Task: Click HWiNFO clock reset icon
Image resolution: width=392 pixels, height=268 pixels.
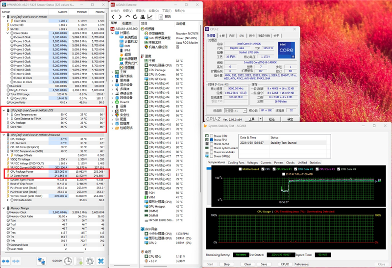Action: [x=68, y=261]
